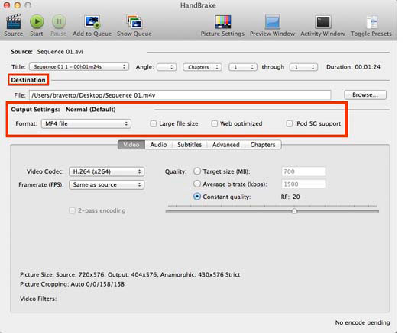Viewport: 405px width, 333px height.
Task: Enable iPod 5G support checkbox
Action: (290, 124)
